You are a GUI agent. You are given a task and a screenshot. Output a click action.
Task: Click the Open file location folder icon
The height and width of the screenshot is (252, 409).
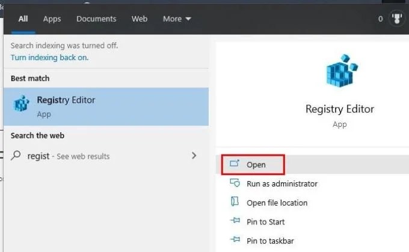(235, 201)
